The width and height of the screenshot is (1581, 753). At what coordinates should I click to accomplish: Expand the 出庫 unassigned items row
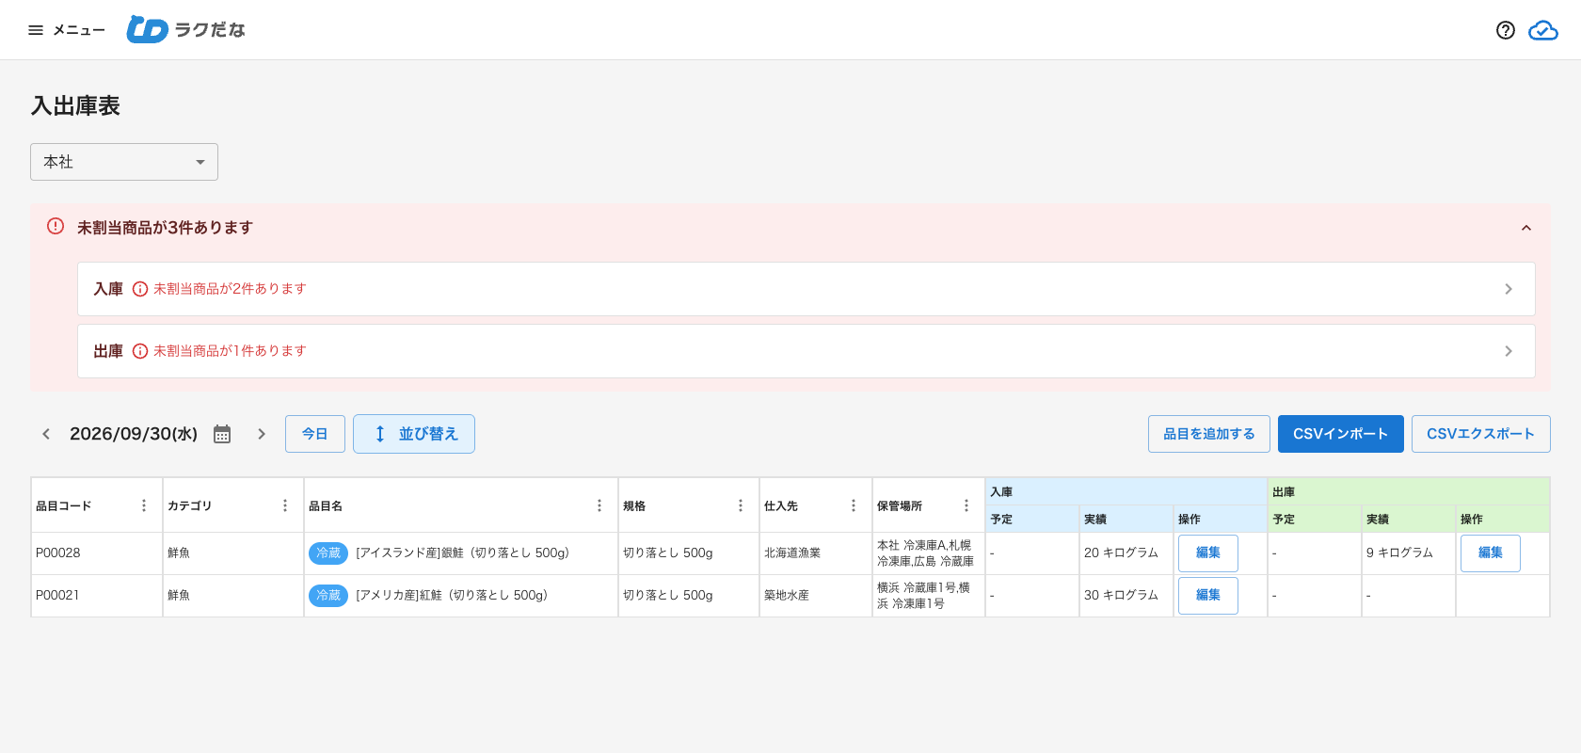[x=806, y=351]
